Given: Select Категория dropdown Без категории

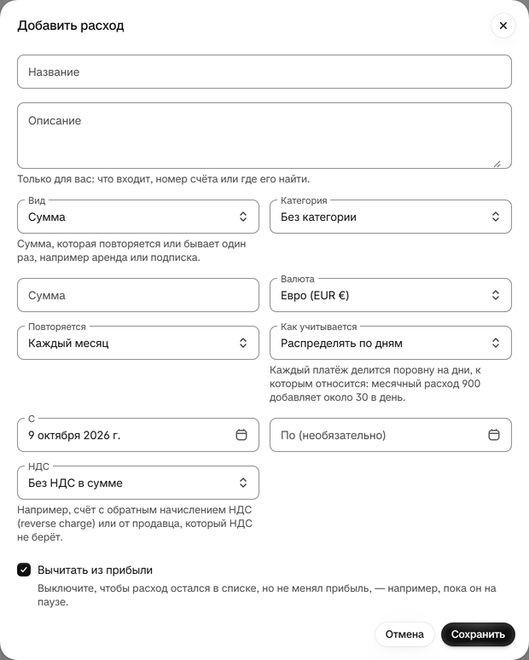Looking at the screenshot, I should coord(391,217).
